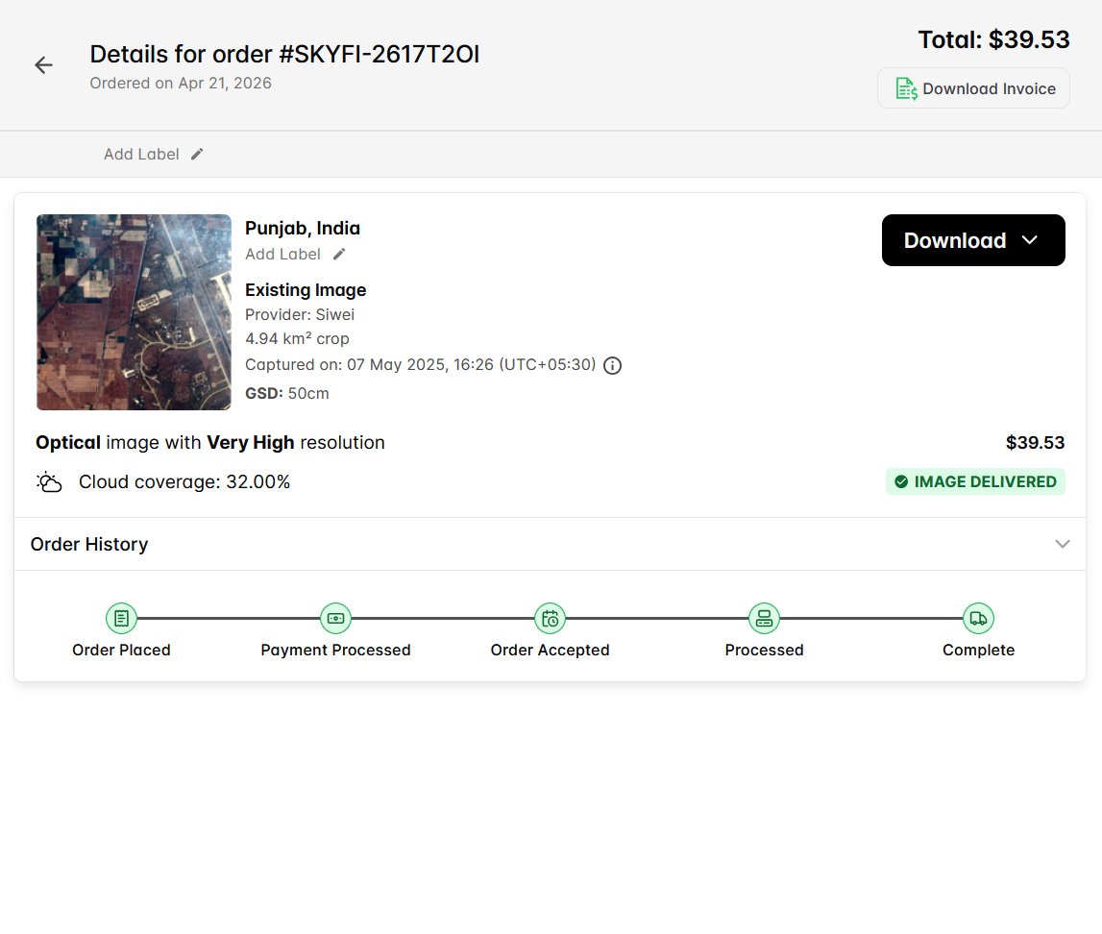Click the chevron inside the Download button
Image resolution: width=1102 pixels, height=934 pixels.
click(1030, 240)
